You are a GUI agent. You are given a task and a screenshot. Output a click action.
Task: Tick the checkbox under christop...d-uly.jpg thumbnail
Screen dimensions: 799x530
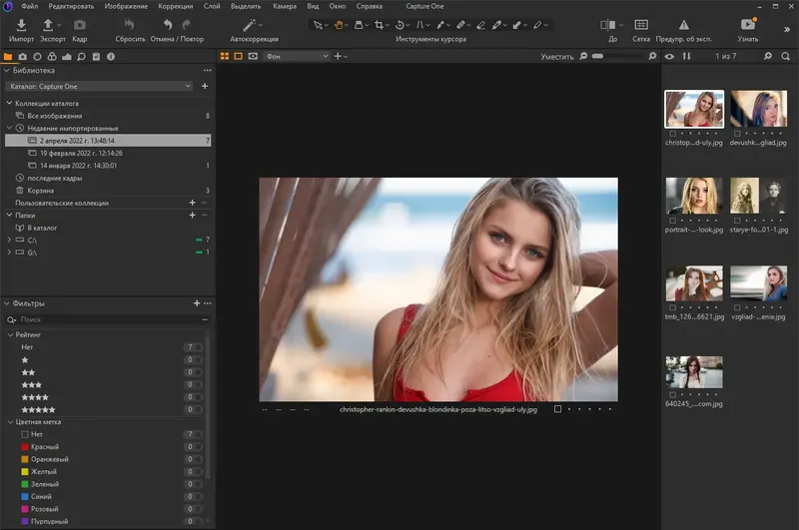[x=674, y=133]
